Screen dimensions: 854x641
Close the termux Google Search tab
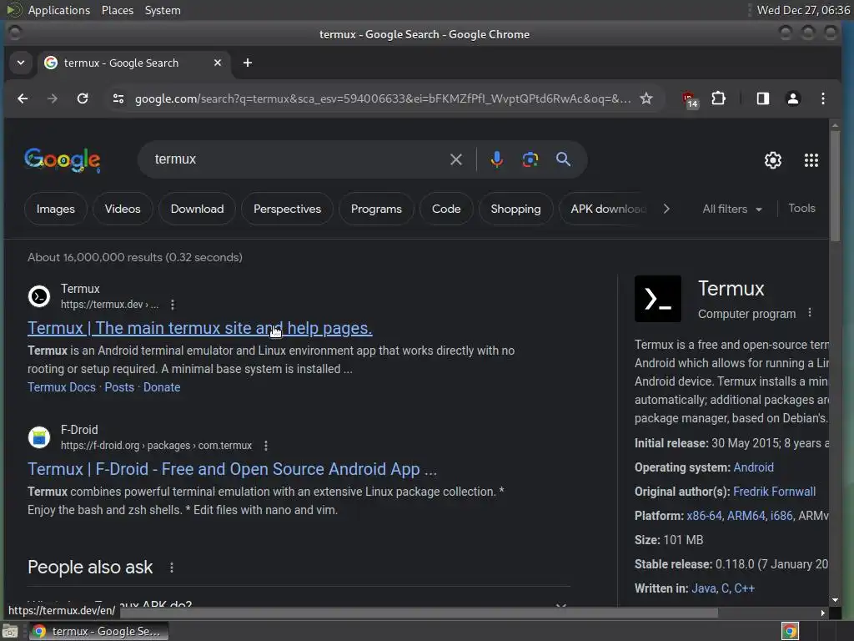click(218, 63)
